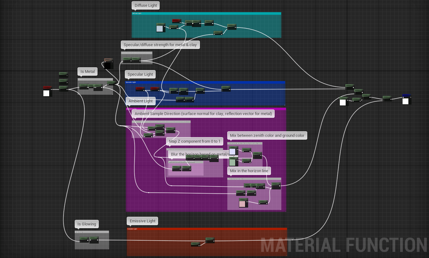This screenshot has width=429, height=258.
Task: Select the lone node inside Emissive Light's lower left
Action: [195, 244]
